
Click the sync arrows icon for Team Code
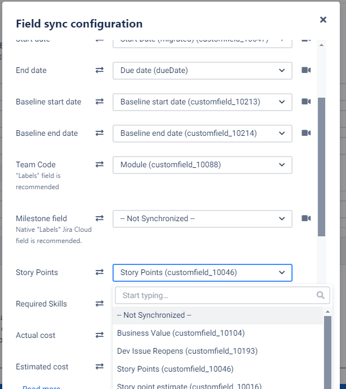tap(100, 164)
